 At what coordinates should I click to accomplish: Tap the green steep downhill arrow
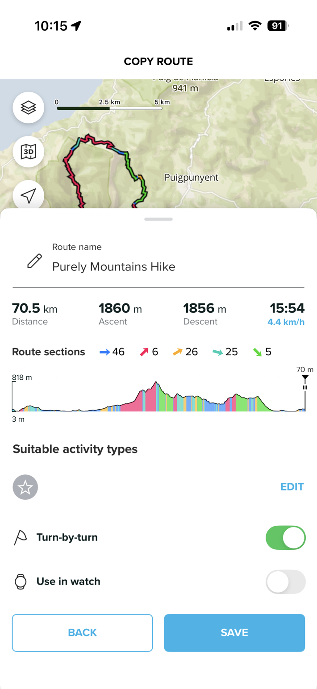(257, 352)
